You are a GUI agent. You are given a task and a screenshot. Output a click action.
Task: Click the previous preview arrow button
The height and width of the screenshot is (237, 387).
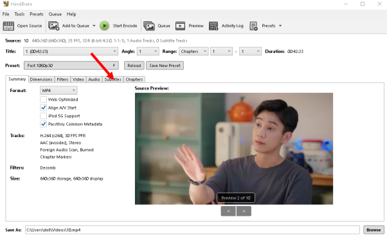click(228, 211)
